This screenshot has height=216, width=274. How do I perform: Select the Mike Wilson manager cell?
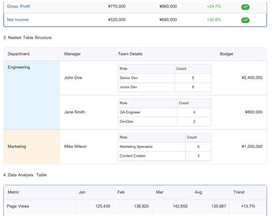pyautogui.click(x=75, y=147)
